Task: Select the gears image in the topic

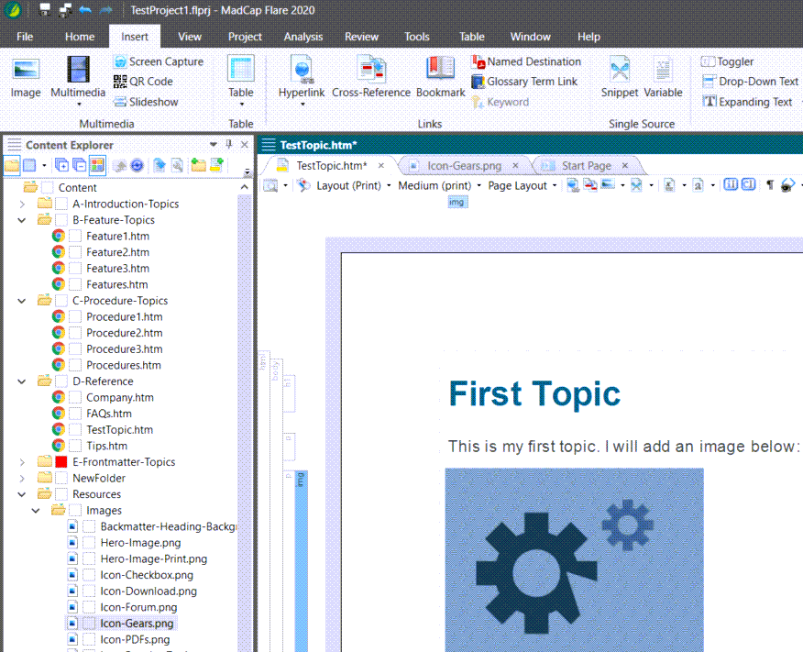Action: [x=574, y=559]
